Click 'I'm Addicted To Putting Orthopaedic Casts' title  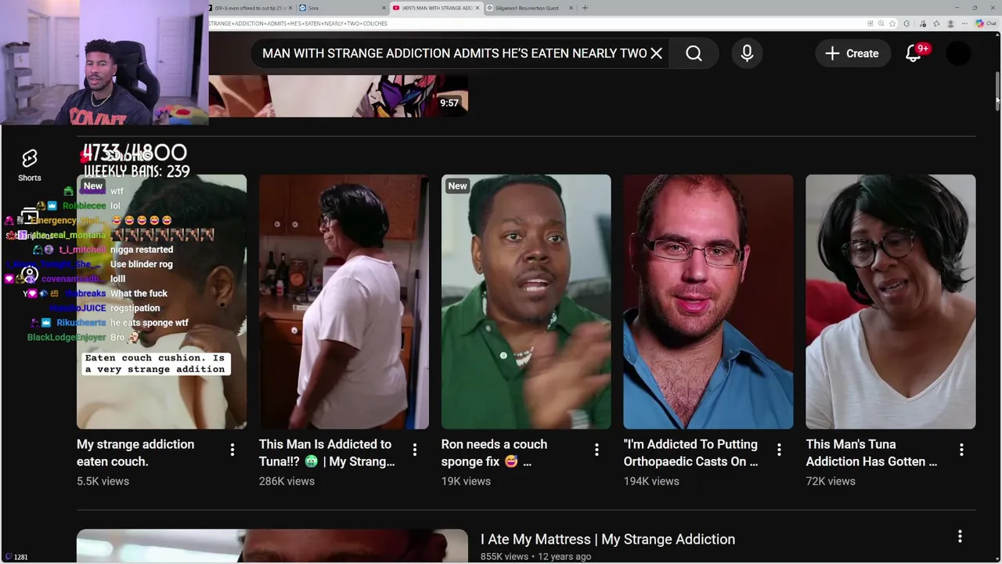pyautogui.click(x=690, y=453)
